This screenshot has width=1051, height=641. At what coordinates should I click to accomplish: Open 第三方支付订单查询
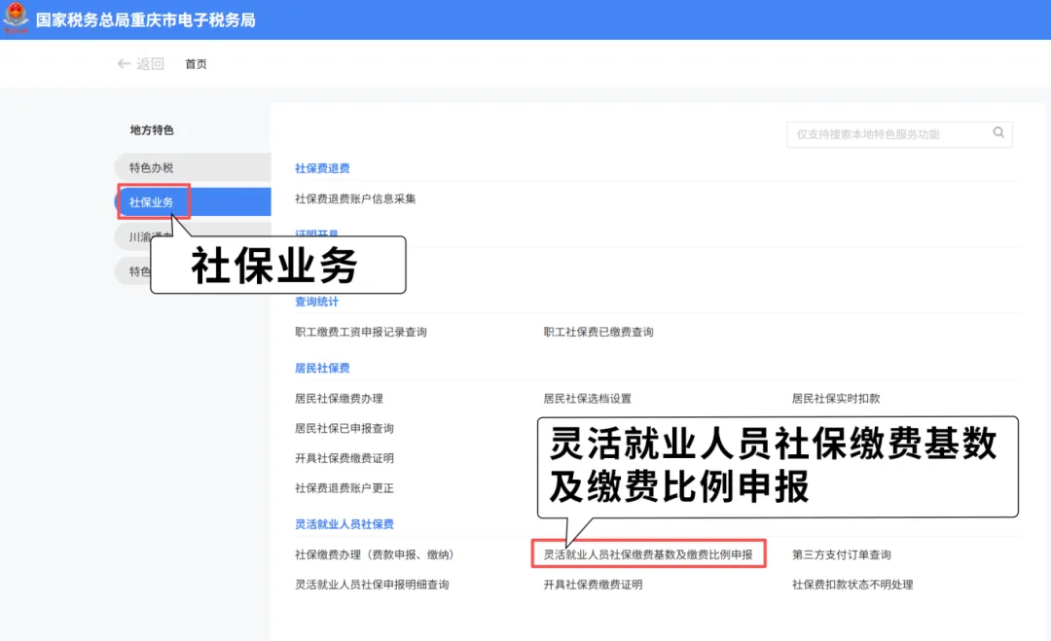tap(841, 554)
